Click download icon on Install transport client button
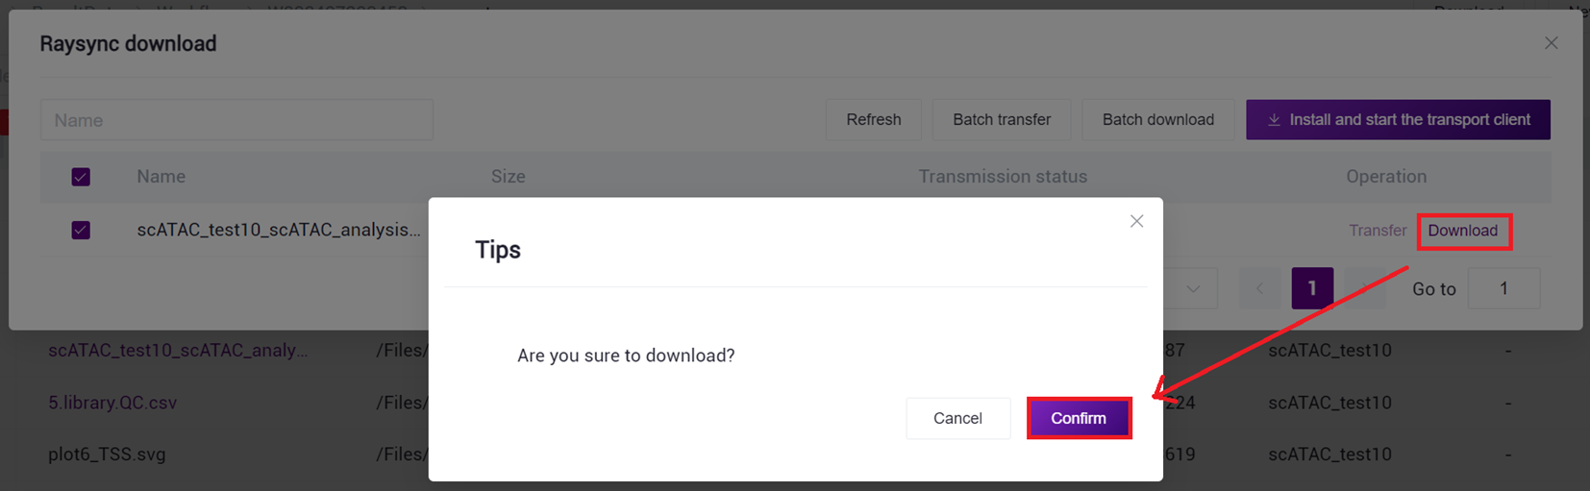Image resolution: width=1590 pixels, height=491 pixels. coord(1274,120)
